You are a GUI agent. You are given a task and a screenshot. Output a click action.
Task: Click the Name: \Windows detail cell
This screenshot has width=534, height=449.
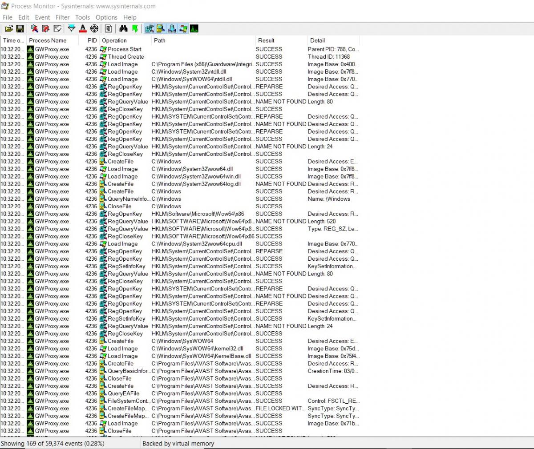[x=329, y=199]
